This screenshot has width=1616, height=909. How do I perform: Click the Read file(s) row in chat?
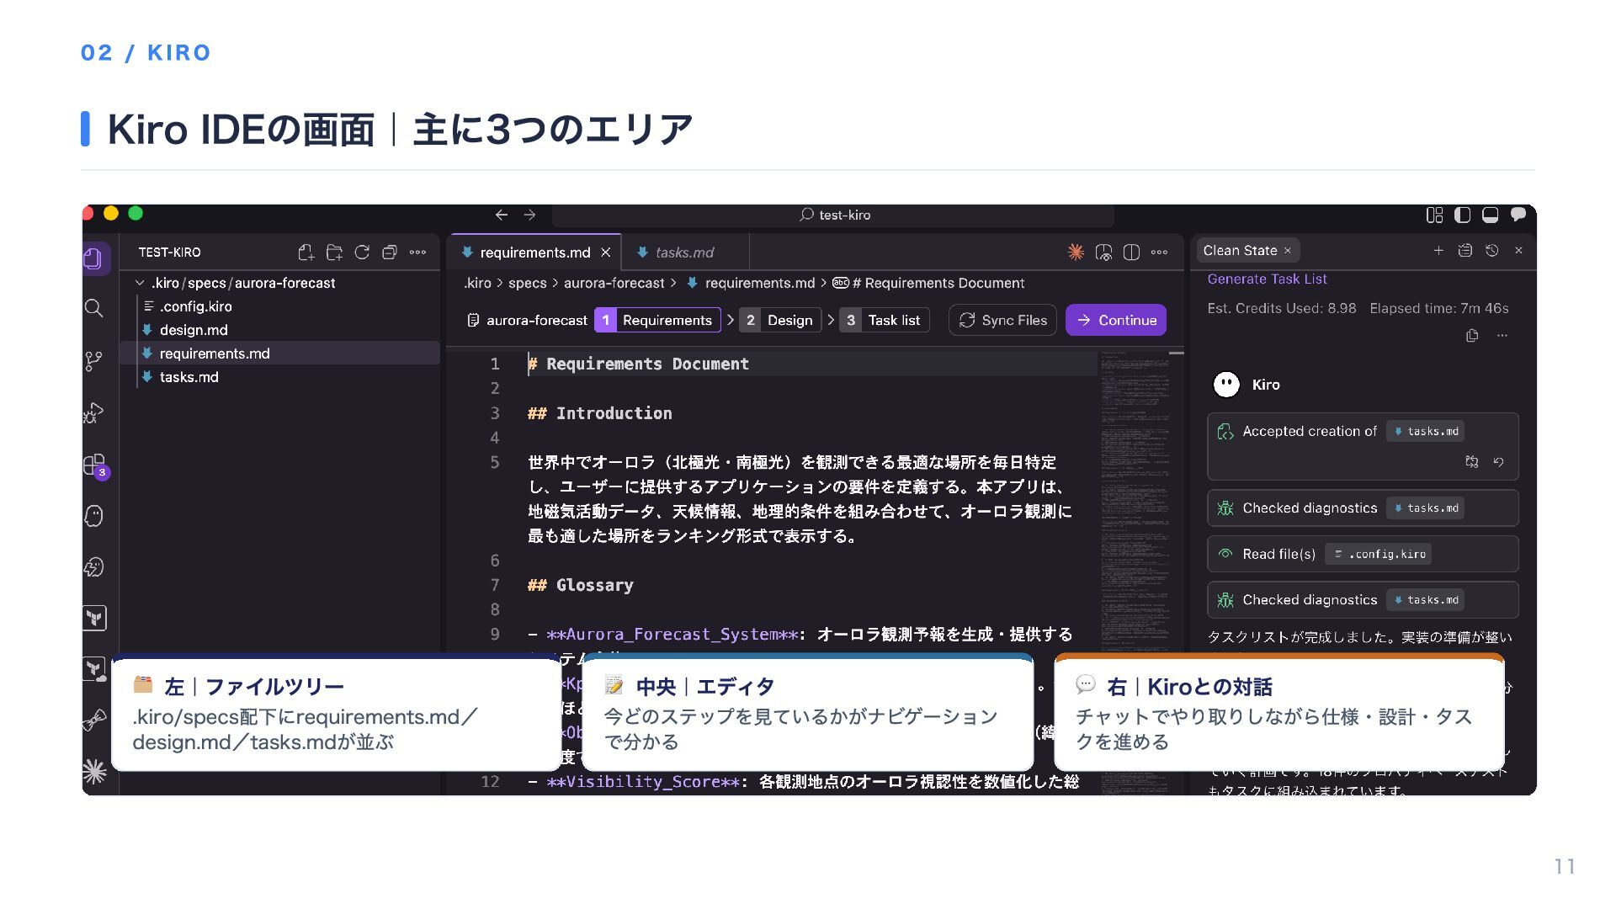(1363, 554)
